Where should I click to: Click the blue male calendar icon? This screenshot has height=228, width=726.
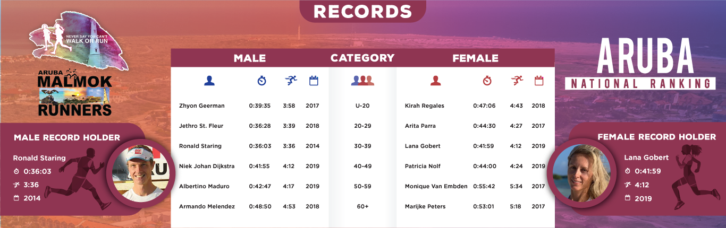pyautogui.click(x=314, y=81)
